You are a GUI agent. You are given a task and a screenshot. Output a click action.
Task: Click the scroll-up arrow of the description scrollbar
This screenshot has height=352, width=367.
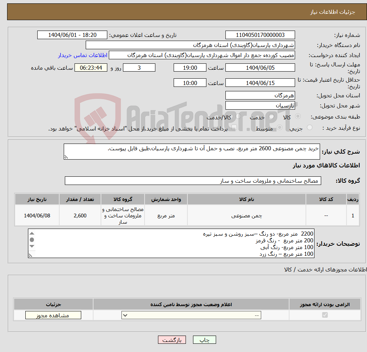(x=31, y=234)
